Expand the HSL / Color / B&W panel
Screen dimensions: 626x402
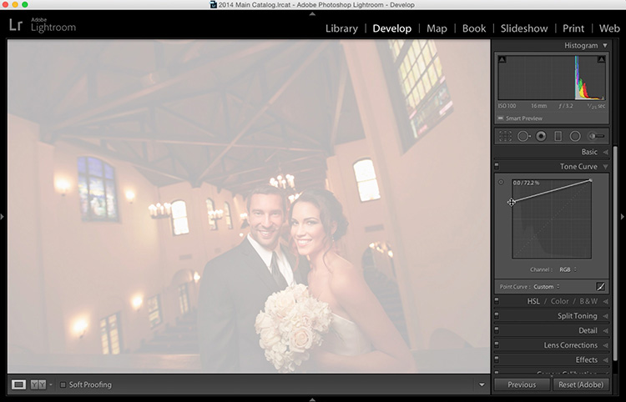[605, 302]
